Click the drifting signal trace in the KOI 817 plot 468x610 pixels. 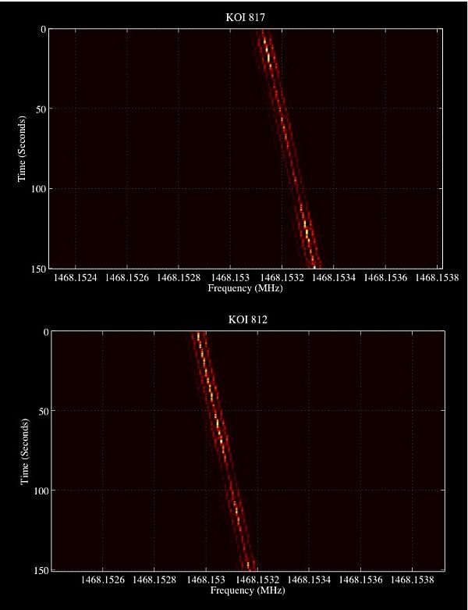(289, 149)
